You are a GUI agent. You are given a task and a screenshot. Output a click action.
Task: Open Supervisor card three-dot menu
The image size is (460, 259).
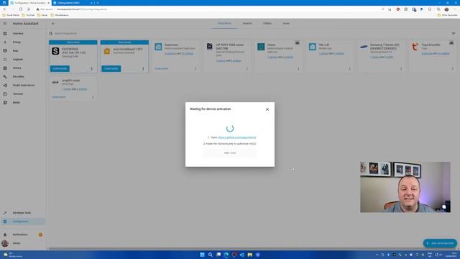pyautogui.click(x=195, y=68)
